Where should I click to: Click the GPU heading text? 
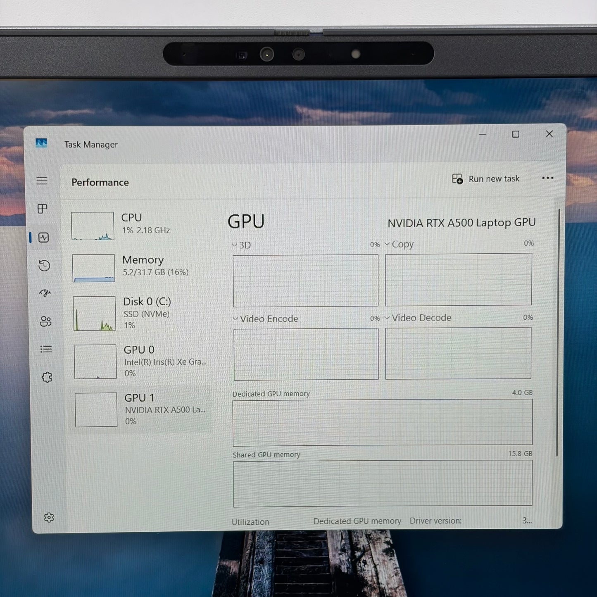246,221
